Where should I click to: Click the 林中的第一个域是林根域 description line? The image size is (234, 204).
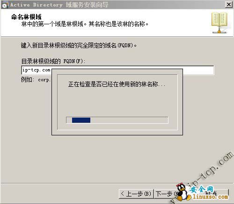click(85, 24)
